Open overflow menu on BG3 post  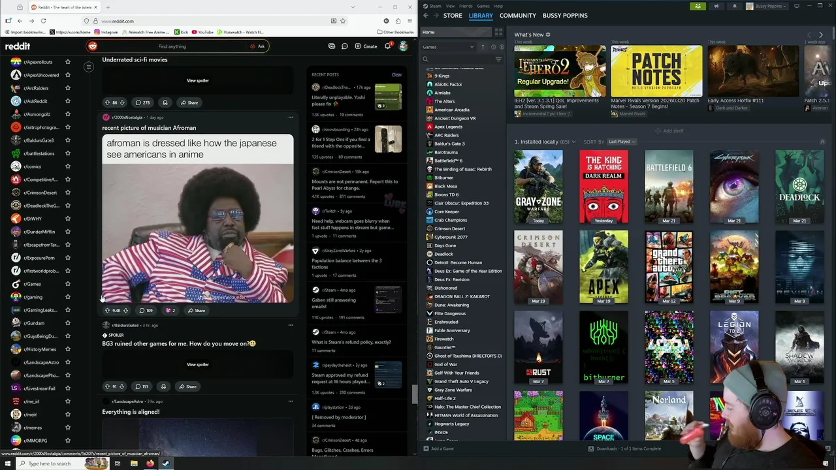coord(291,325)
